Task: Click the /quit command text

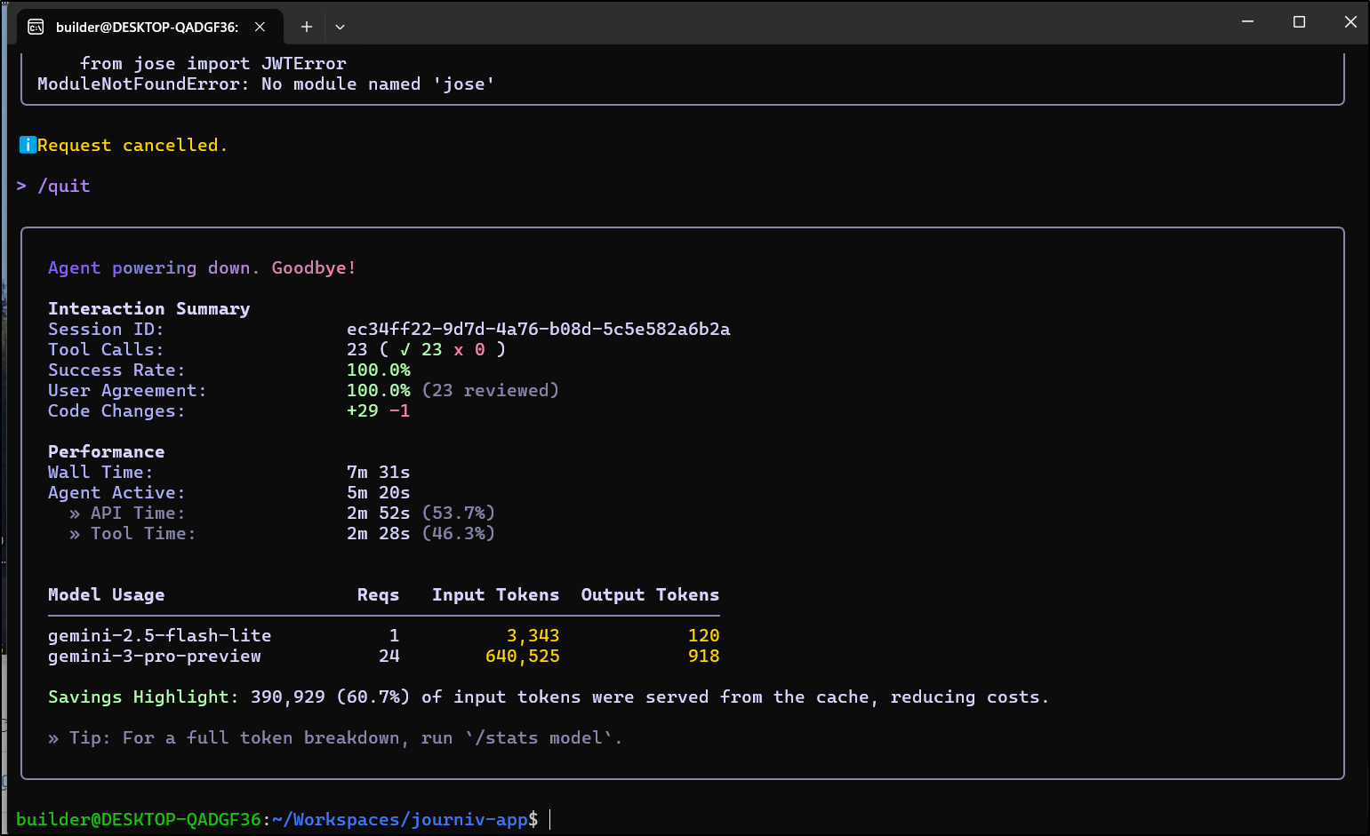Action: pos(64,186)
